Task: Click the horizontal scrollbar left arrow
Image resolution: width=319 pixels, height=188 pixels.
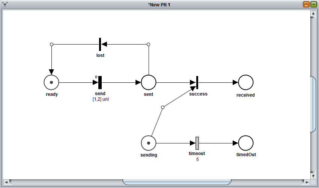Action: point(6,182)
